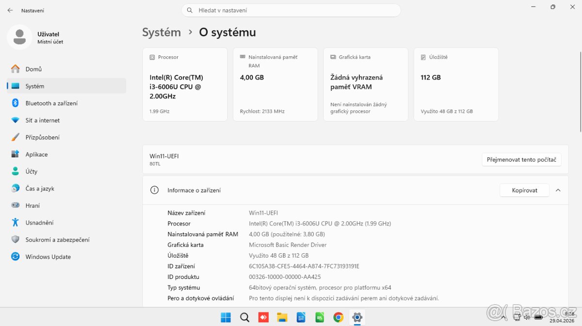Open Bluetooth a zařízení settings icon
The width and height of the screenshot is (582, 326).
15,103
